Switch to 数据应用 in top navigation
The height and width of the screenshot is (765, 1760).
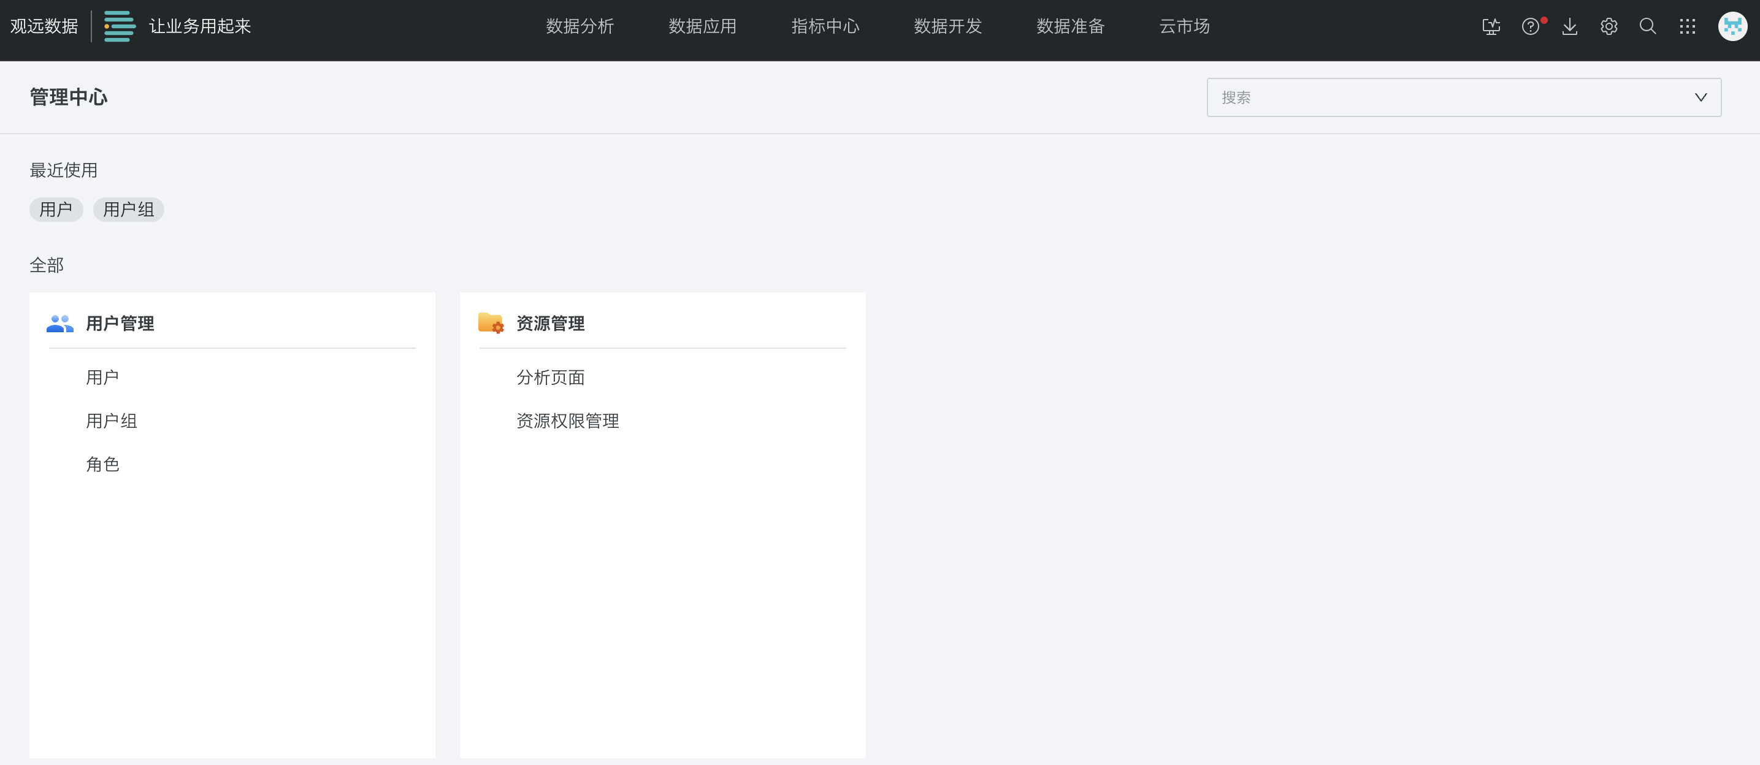(x=702, y=26)
